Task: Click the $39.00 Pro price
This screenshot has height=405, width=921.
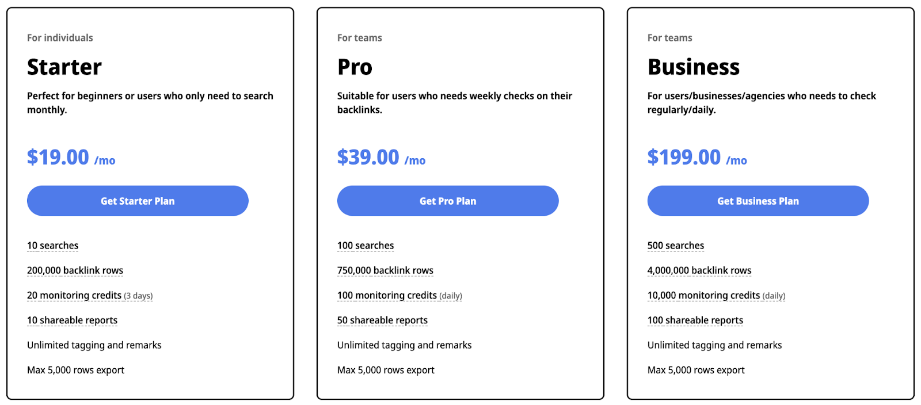Action: point(368,156)
